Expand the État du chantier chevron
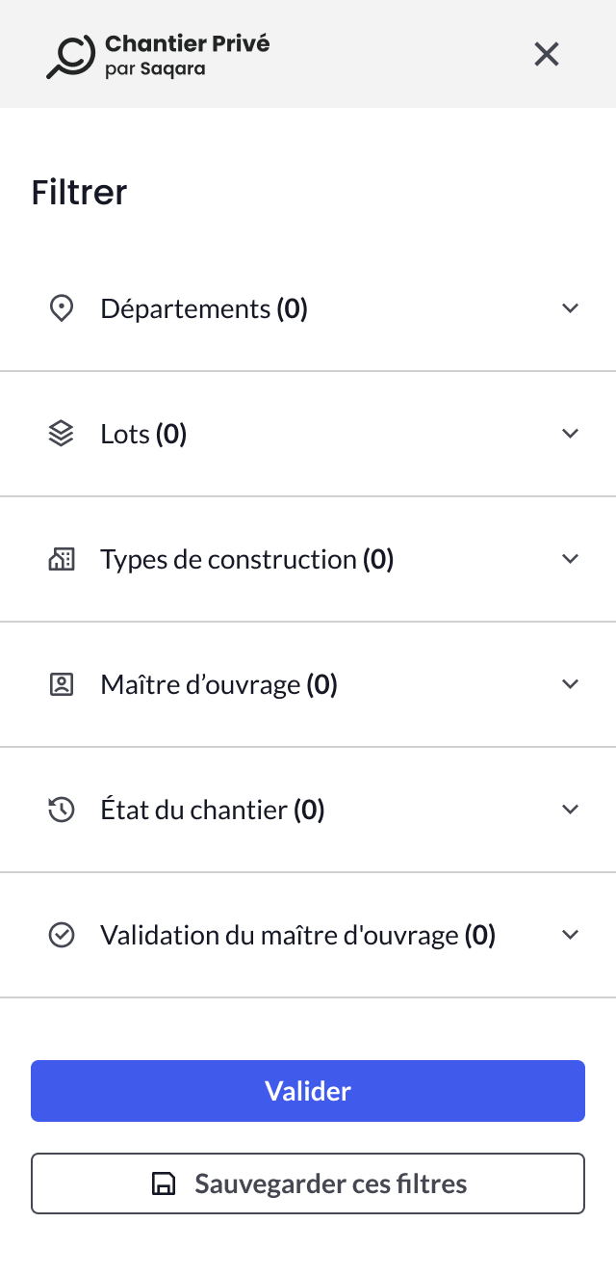Screen dimensions: 616x1276 point(570,810)
